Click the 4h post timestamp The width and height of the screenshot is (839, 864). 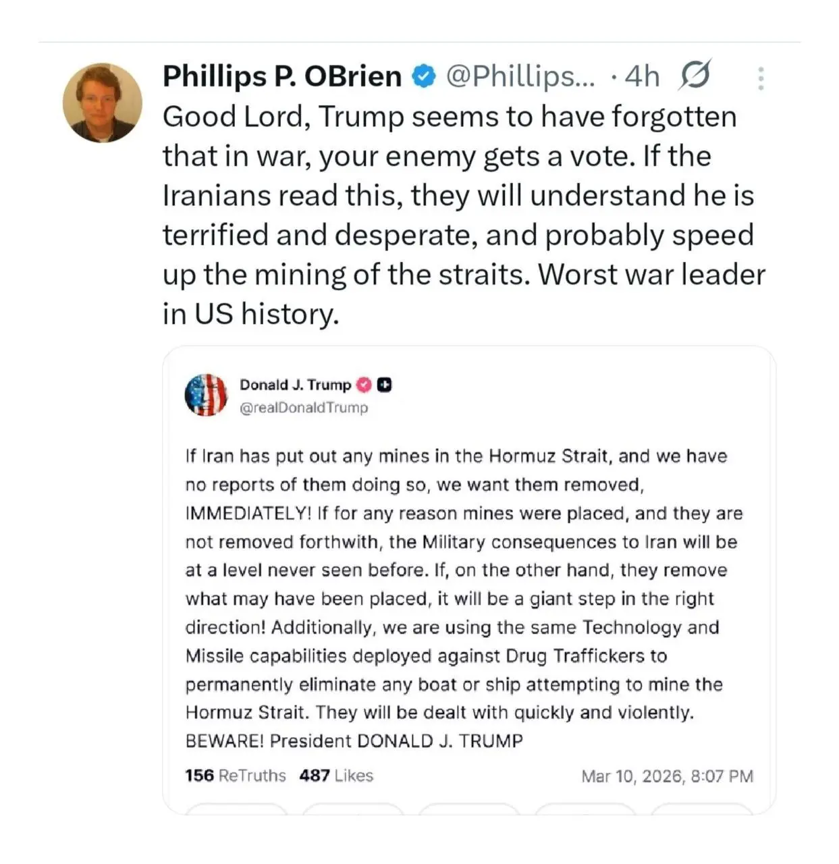pyautogui.click(x=641, y=76)
